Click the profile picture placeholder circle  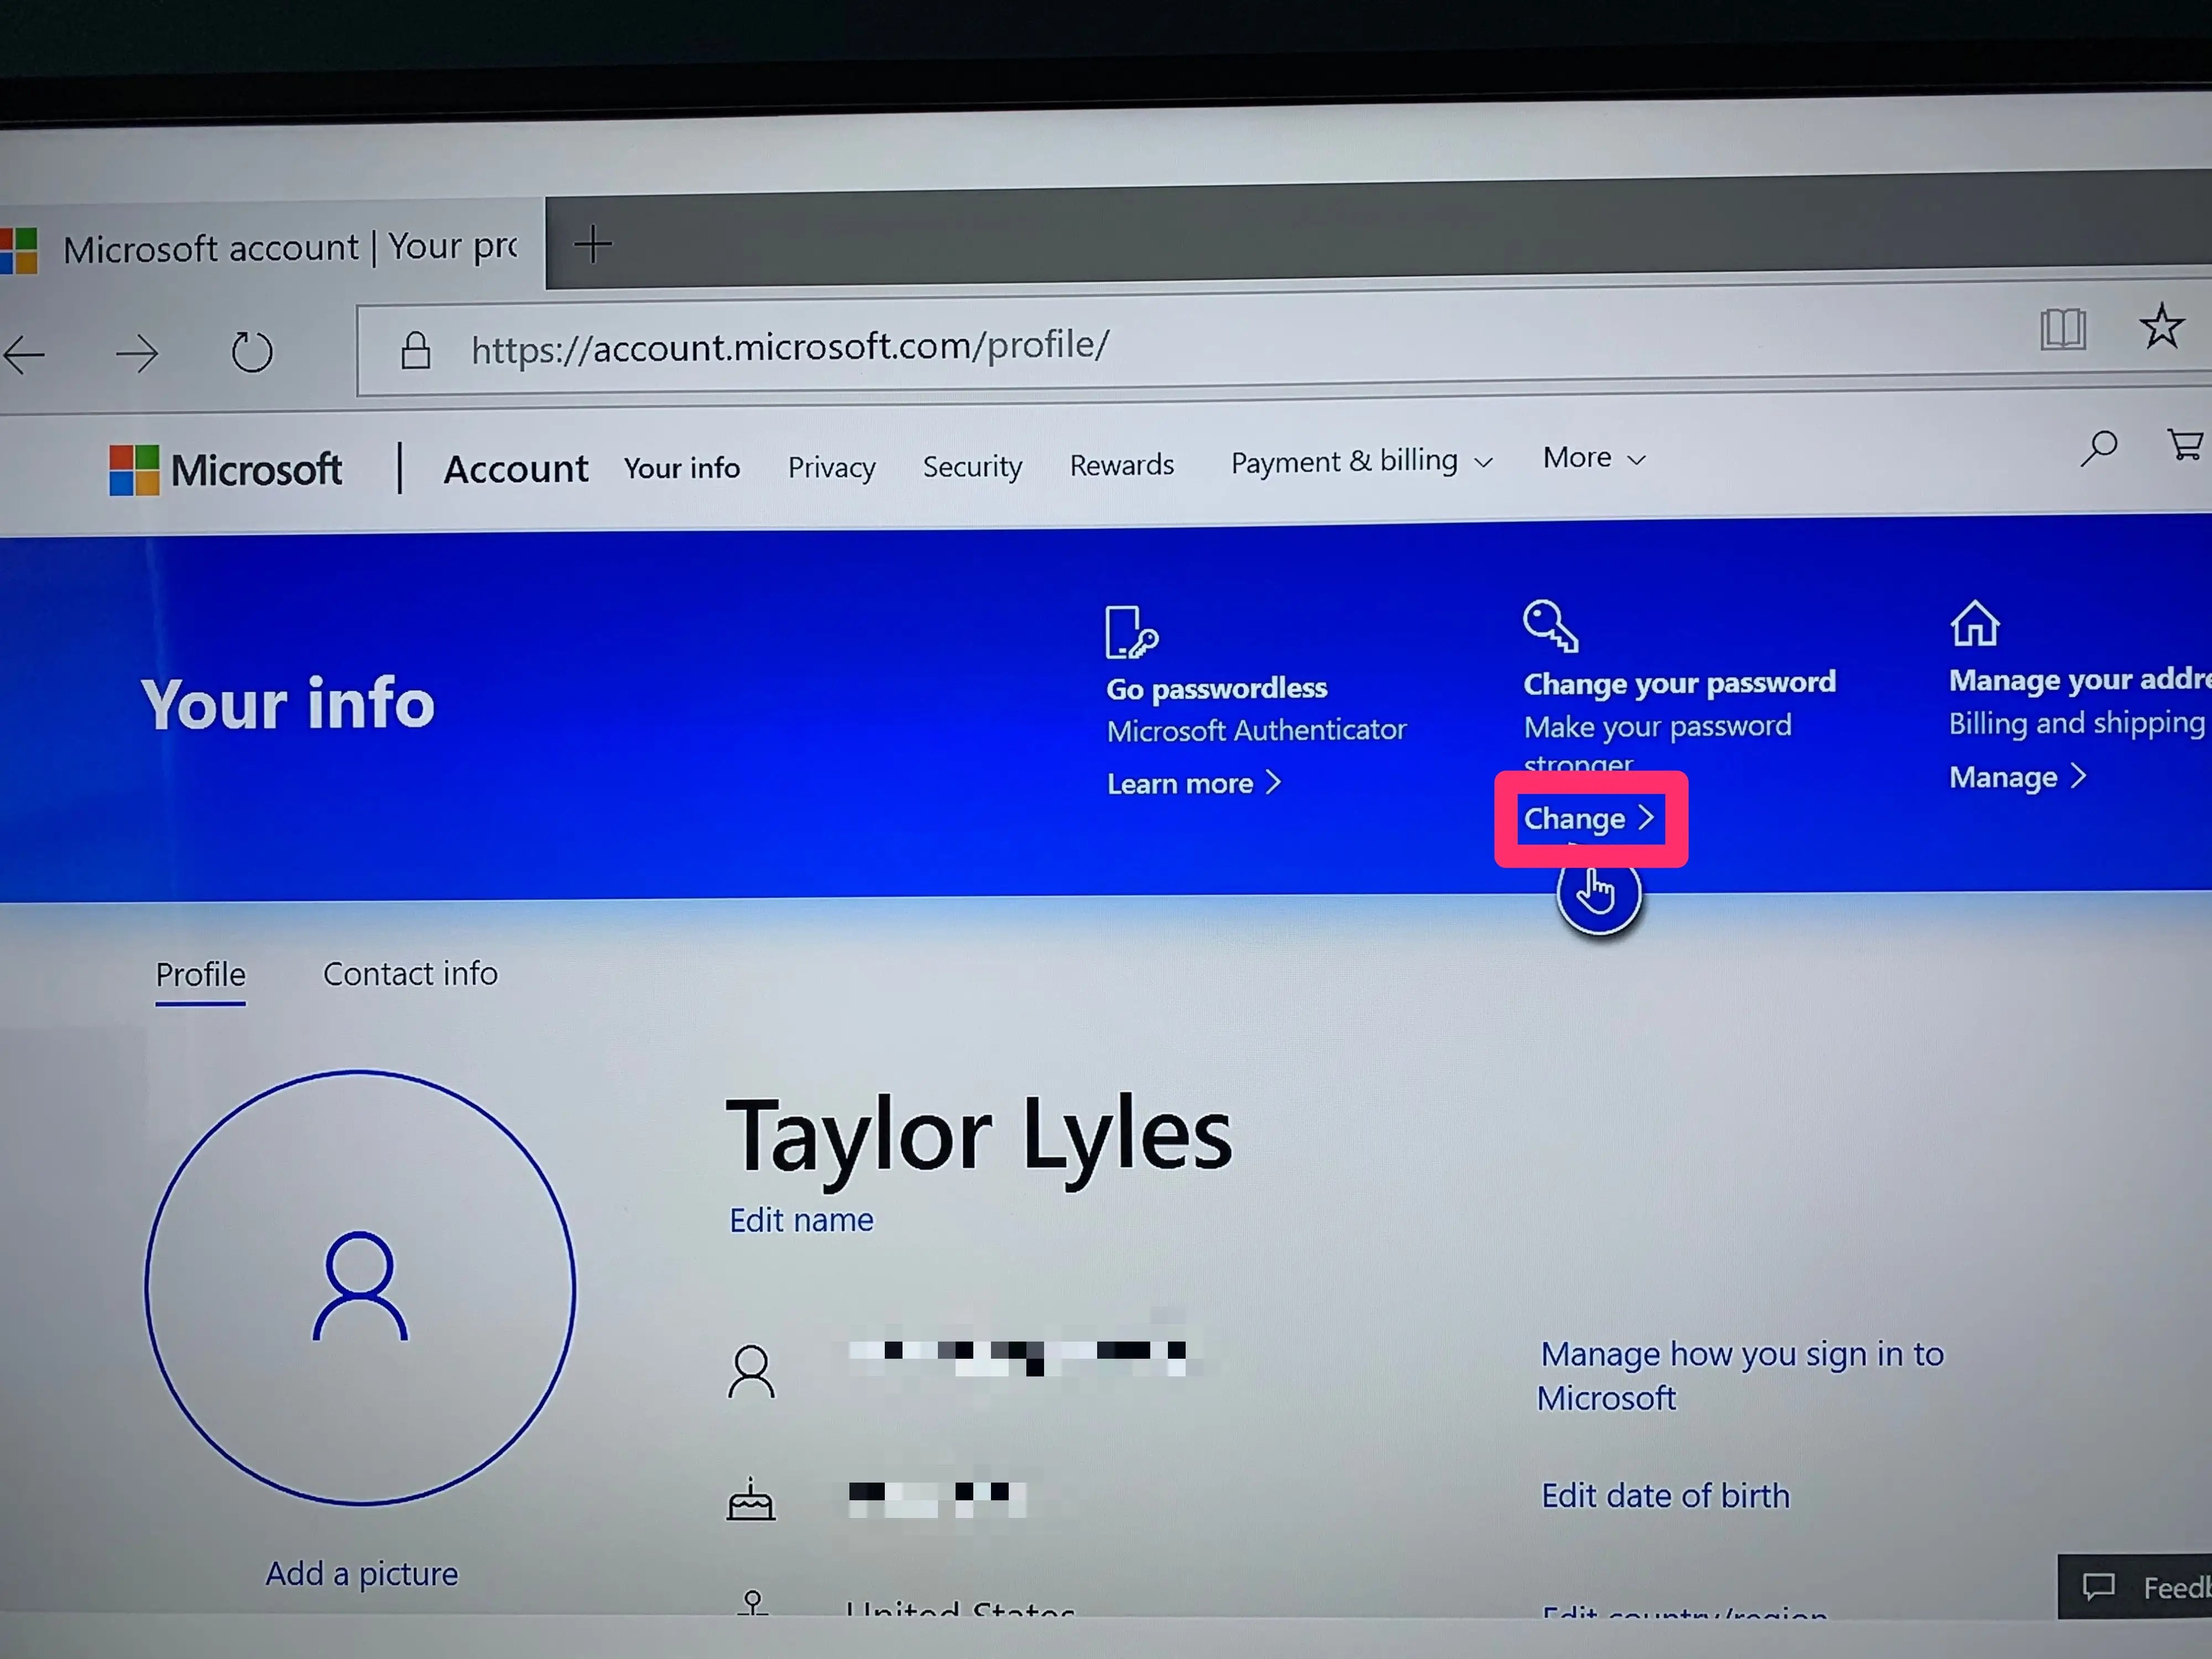click(x=360, y=1286)
